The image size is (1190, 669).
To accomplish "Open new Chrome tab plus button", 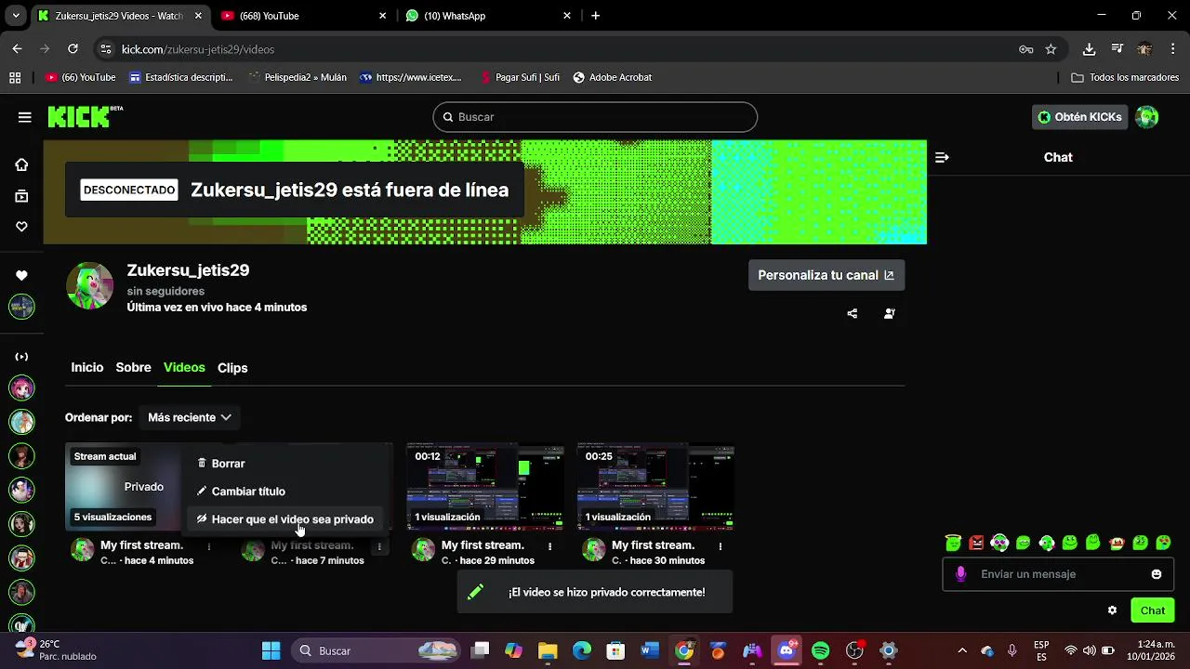I will click(x=596, y=16).
